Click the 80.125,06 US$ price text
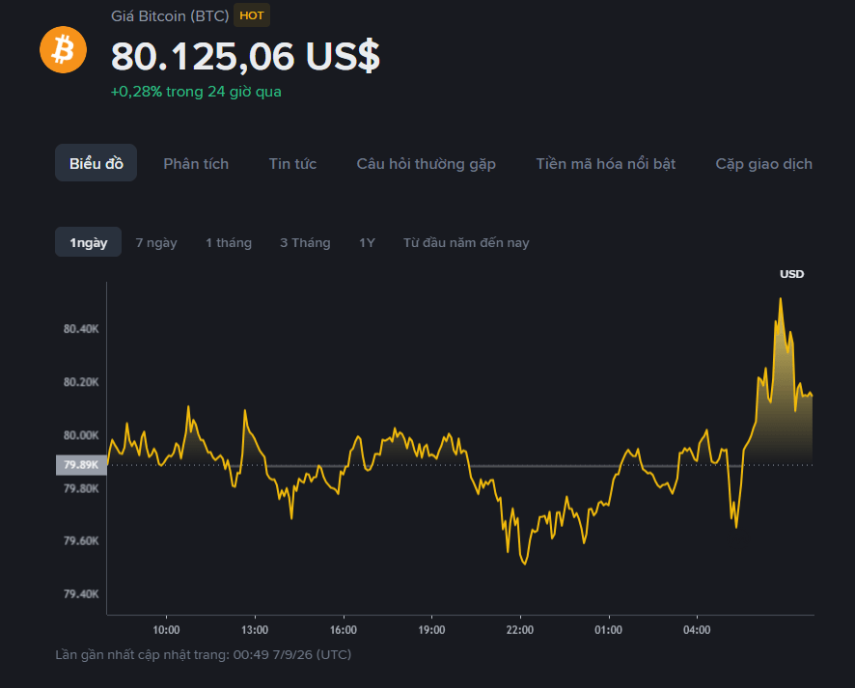 [x=245, y=56]
